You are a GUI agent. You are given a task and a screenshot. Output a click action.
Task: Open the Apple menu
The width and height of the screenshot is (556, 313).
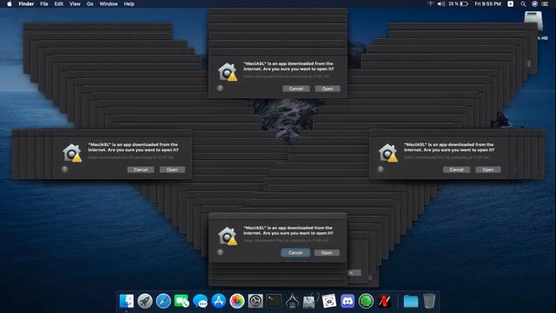pyautogui.click(x=10, y=3)
